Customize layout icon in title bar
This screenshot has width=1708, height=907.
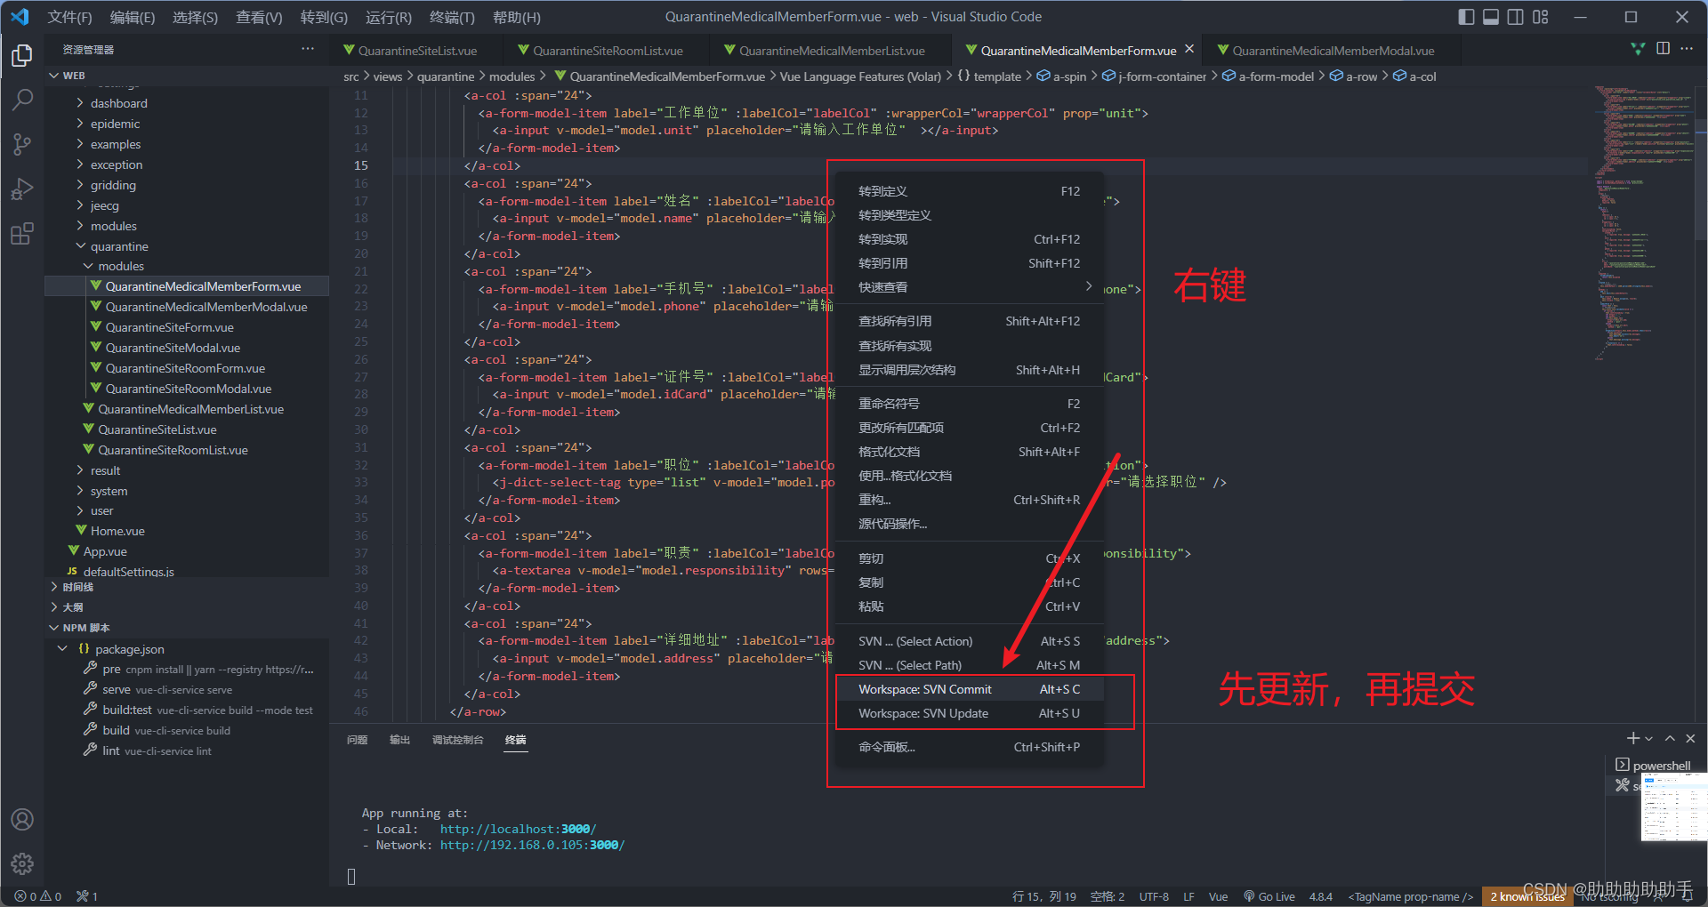[x=1541, y=17]
